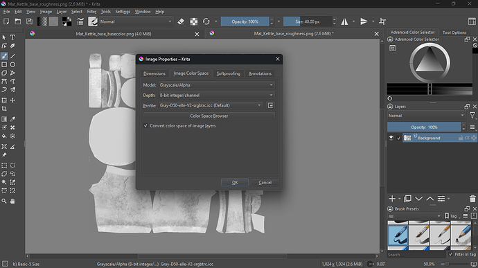The image size is (478, 268).
Task: Open the Tool Options docker tab
Action: click(454, 33)
